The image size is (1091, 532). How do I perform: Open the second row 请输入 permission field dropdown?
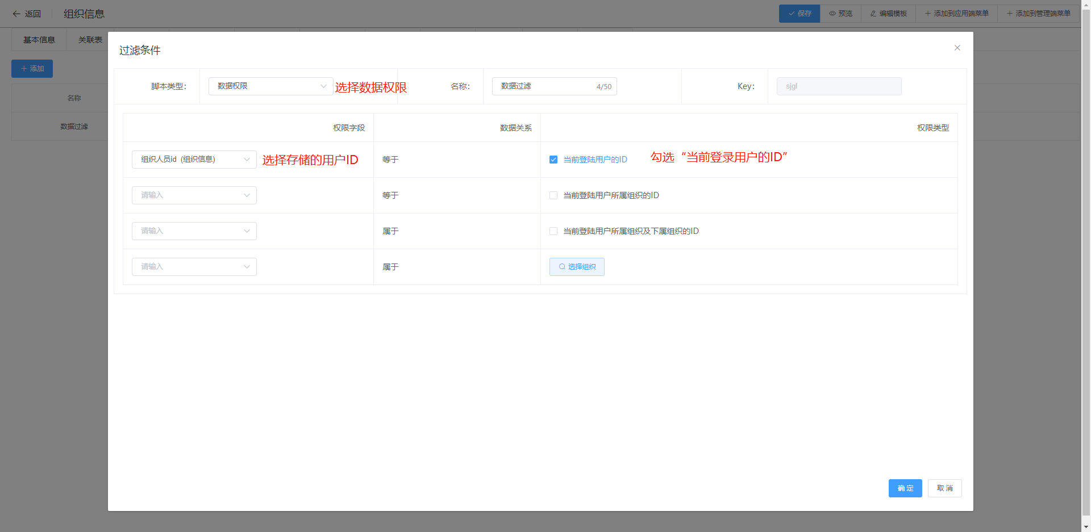click(x=194, y=195)
